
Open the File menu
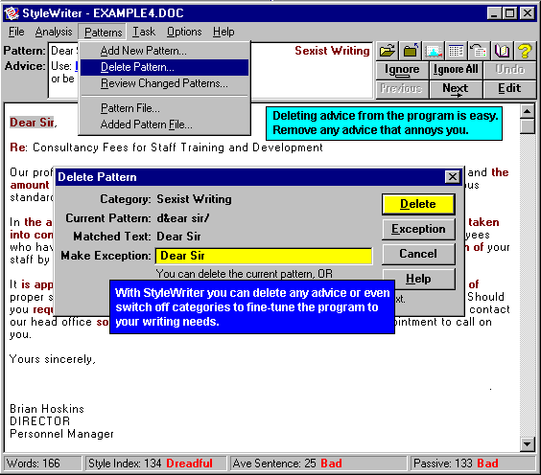point(16,32)
